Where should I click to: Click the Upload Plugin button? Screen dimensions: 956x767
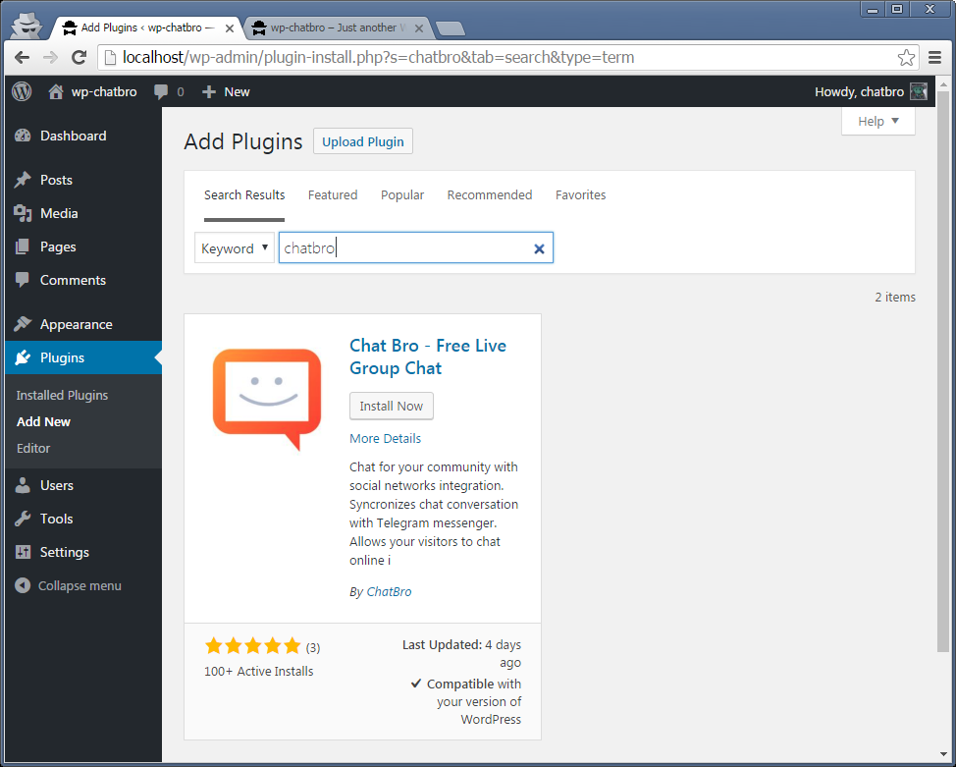pyautogui.click(x=363, y=141)
